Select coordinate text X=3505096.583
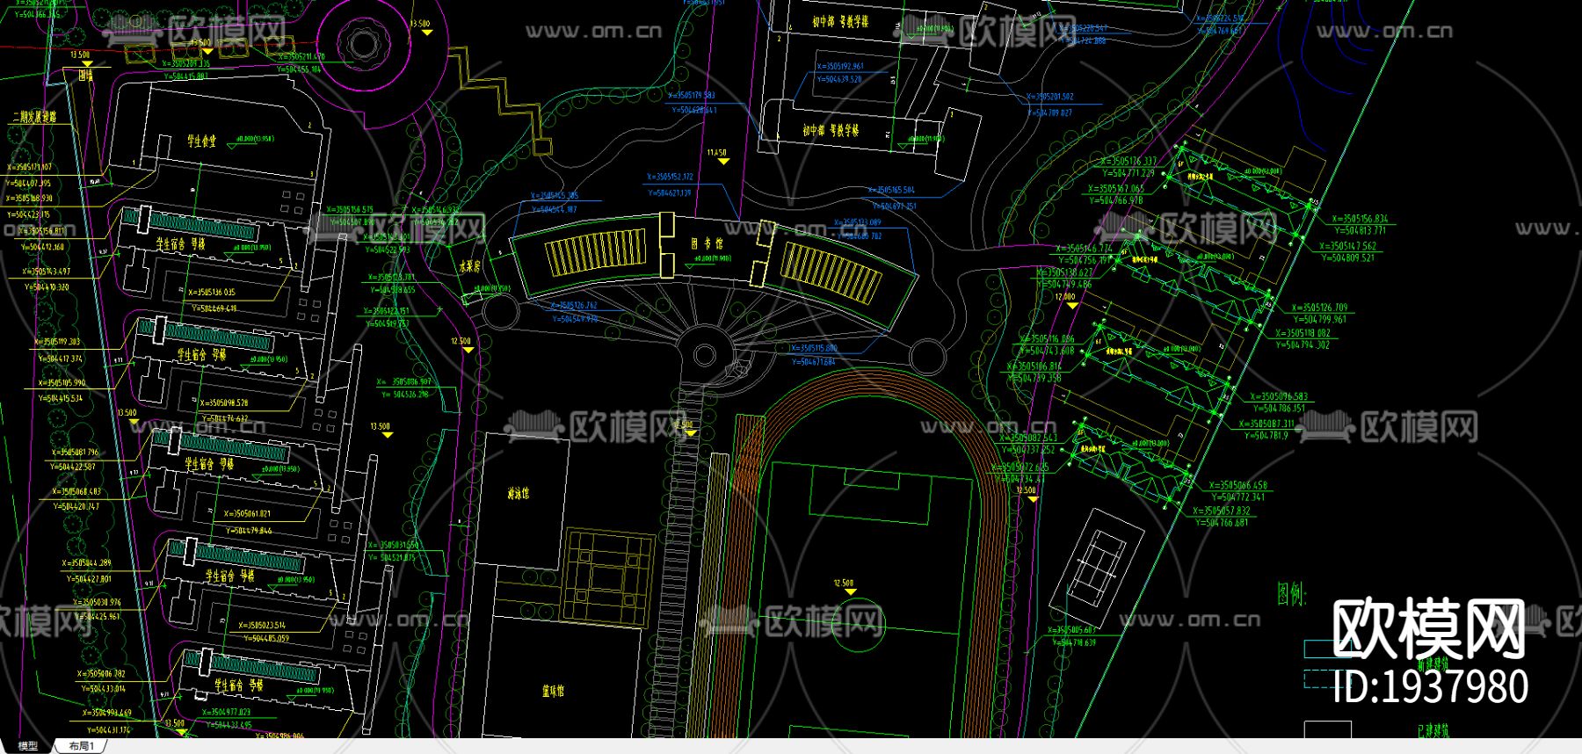The height and width of the screenshot is (754, 1582). tap(1279, 396)
